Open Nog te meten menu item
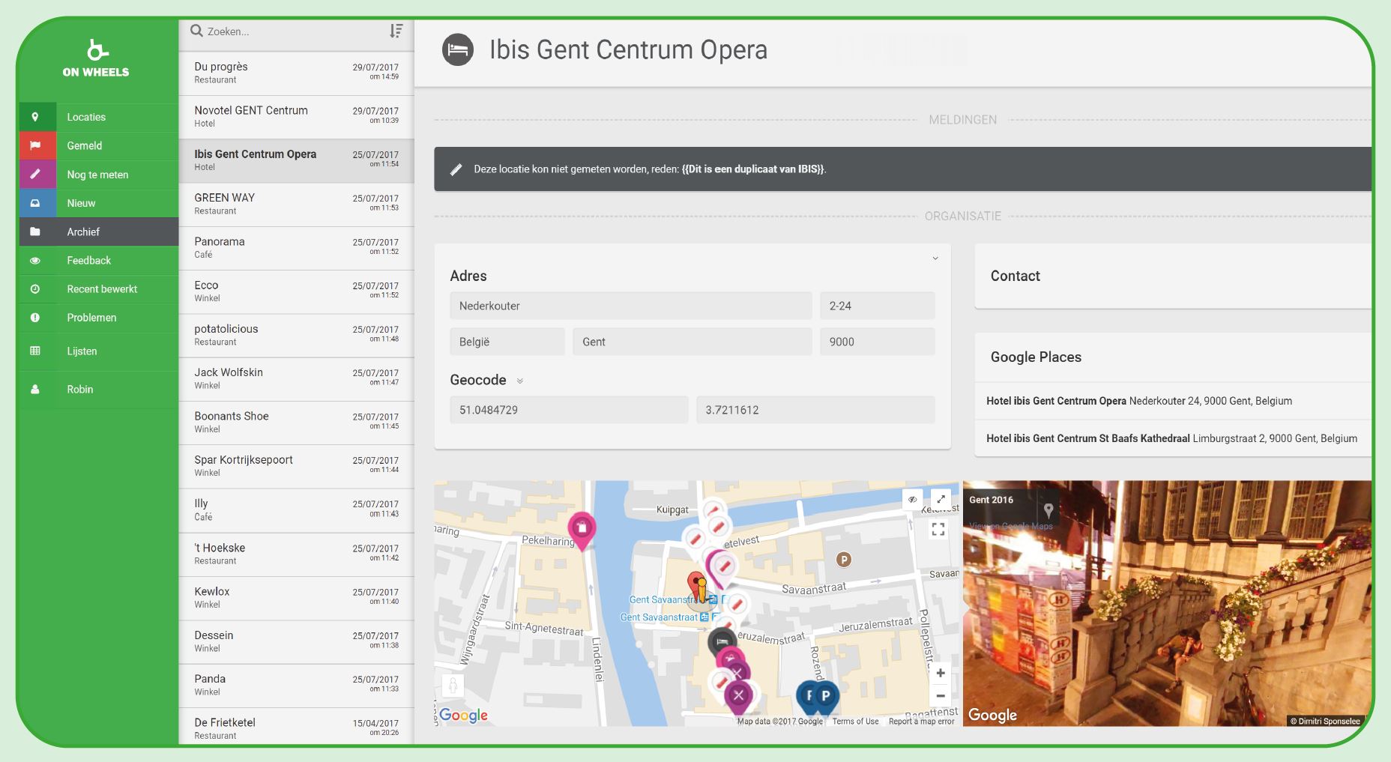The image size is (1391, 762). click(99, 174)
